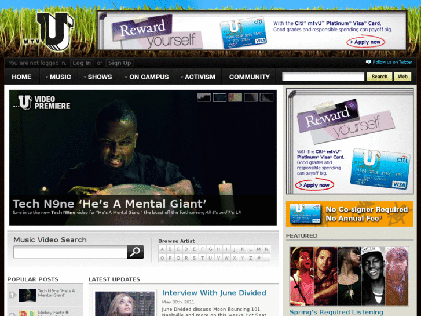Browse artists starting with letter S
This screenshot has width=421, height=316.
(x=194, y=258)
